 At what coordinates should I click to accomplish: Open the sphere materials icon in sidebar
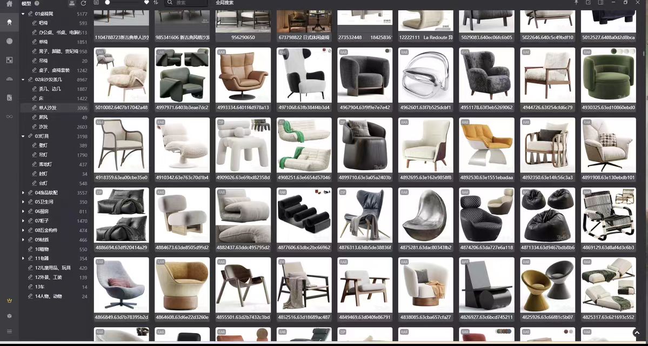pos(9,41)
